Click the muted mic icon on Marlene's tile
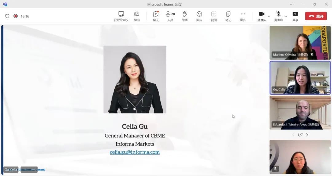 [312, 55]
